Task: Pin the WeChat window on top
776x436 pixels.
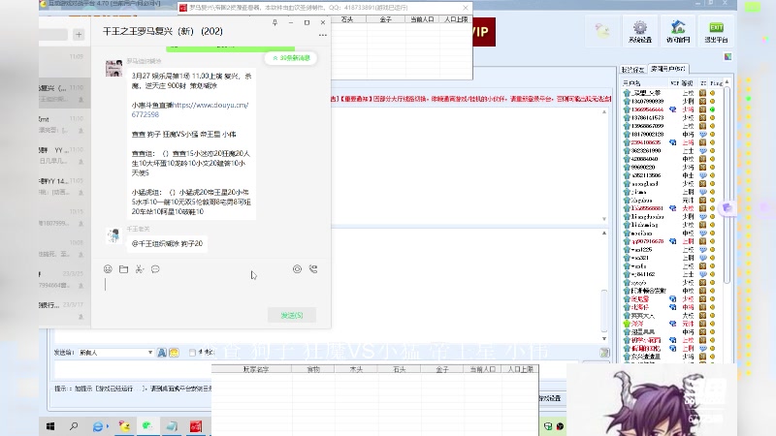Action: point(275,22)
